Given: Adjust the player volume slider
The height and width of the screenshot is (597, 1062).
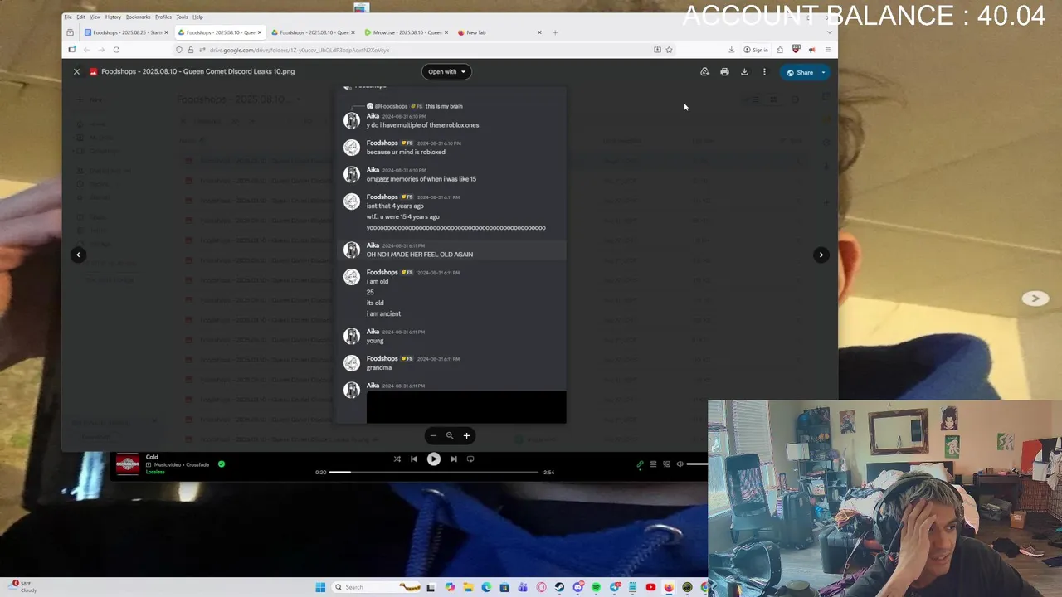Looking at the screenshot, I should coord(699,464).
